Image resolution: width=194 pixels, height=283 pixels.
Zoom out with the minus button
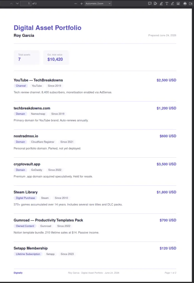pos(76,3)
